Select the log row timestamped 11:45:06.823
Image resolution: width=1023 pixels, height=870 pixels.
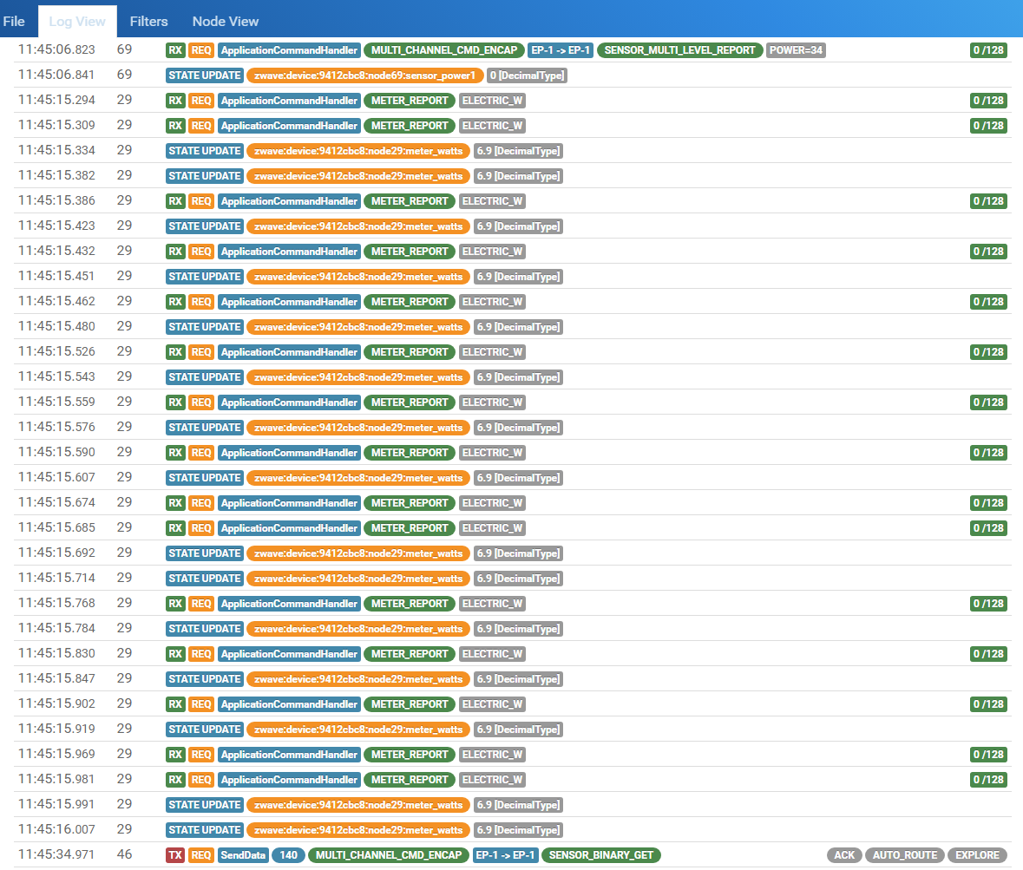tap(512, 50)
